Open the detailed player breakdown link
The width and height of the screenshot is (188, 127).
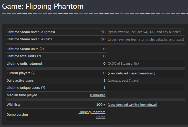[x=131, y=73]
